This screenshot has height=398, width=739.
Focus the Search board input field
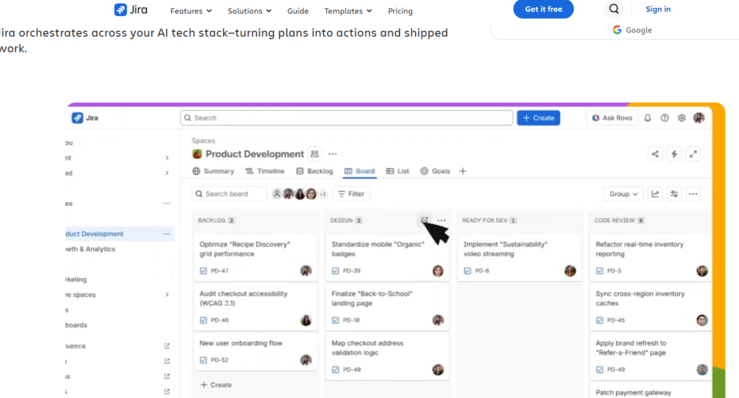(x=229, y=194)
